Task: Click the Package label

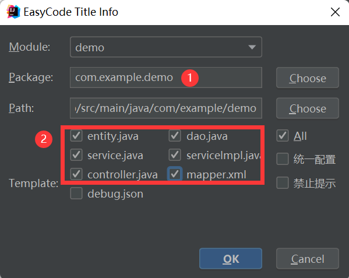Action: click(31, 78)
